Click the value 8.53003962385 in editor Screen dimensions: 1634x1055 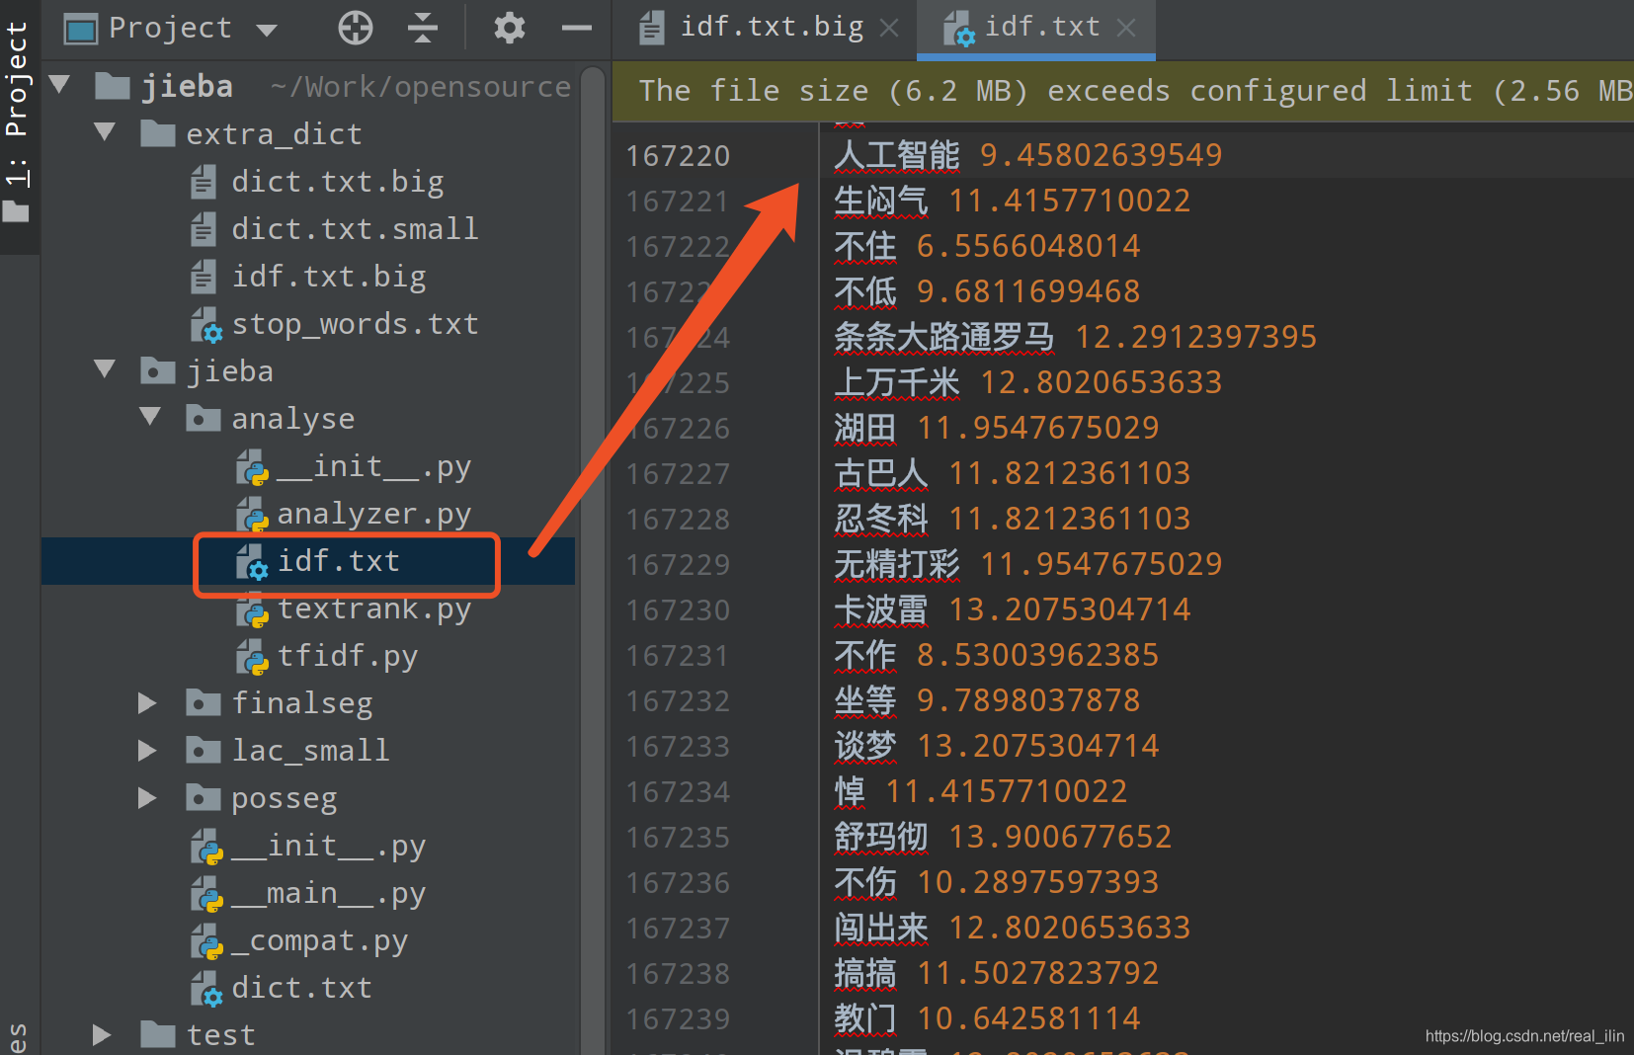(x=1037, y=655)
